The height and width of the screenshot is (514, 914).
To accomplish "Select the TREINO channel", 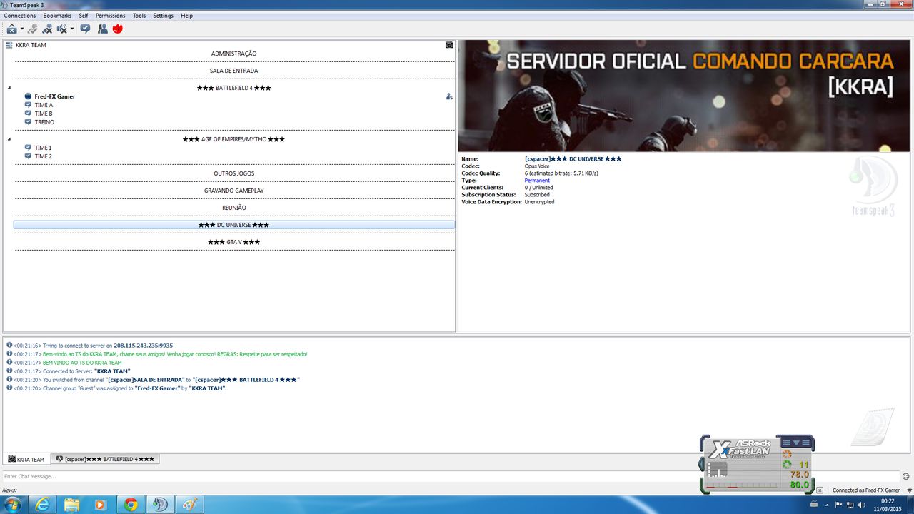I will (44, 122).
